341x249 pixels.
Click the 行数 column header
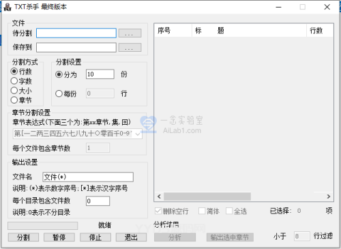click(x=320, y=30)
